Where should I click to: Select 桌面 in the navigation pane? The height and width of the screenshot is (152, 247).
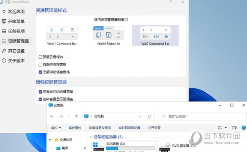[65, 148]
